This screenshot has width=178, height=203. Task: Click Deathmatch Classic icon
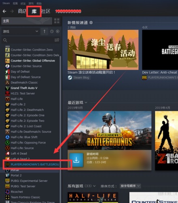pyautogui.click(x=7, y=83)
